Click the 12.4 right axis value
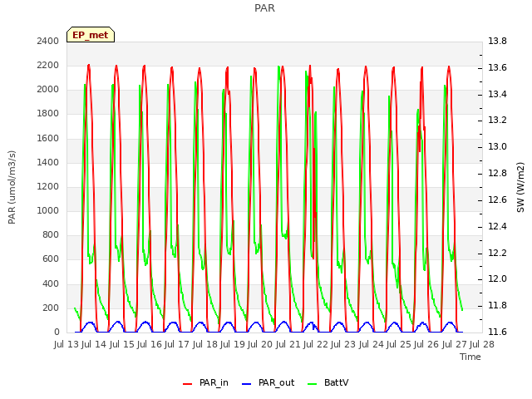Screen dimensions: 532x399 (497, 227)
